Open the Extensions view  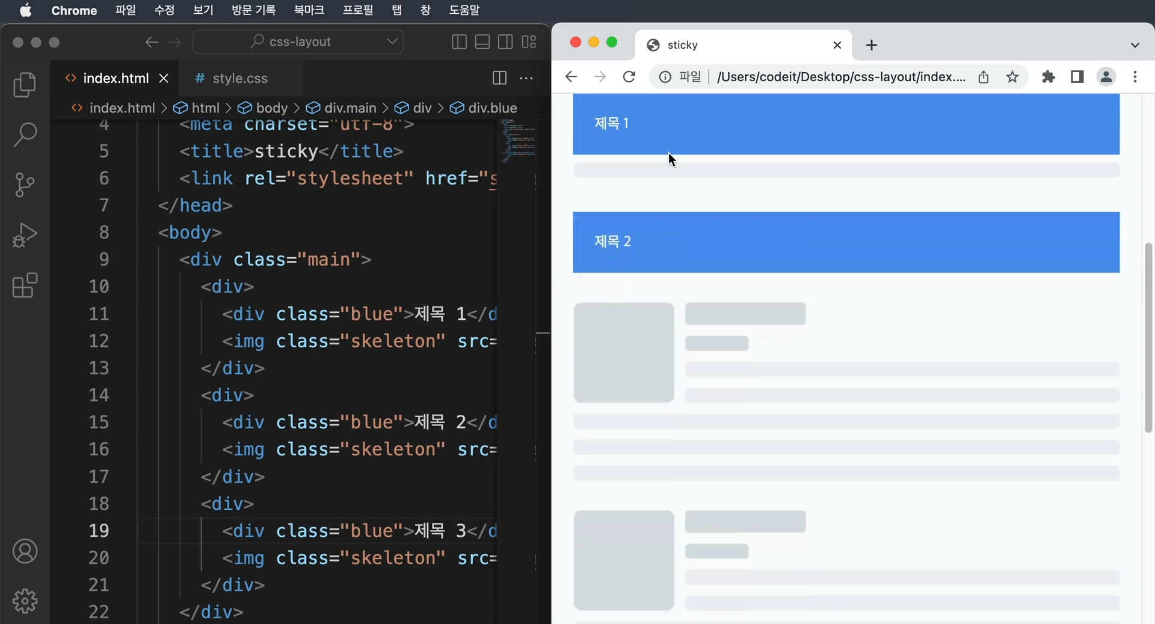tap(25, 286)
